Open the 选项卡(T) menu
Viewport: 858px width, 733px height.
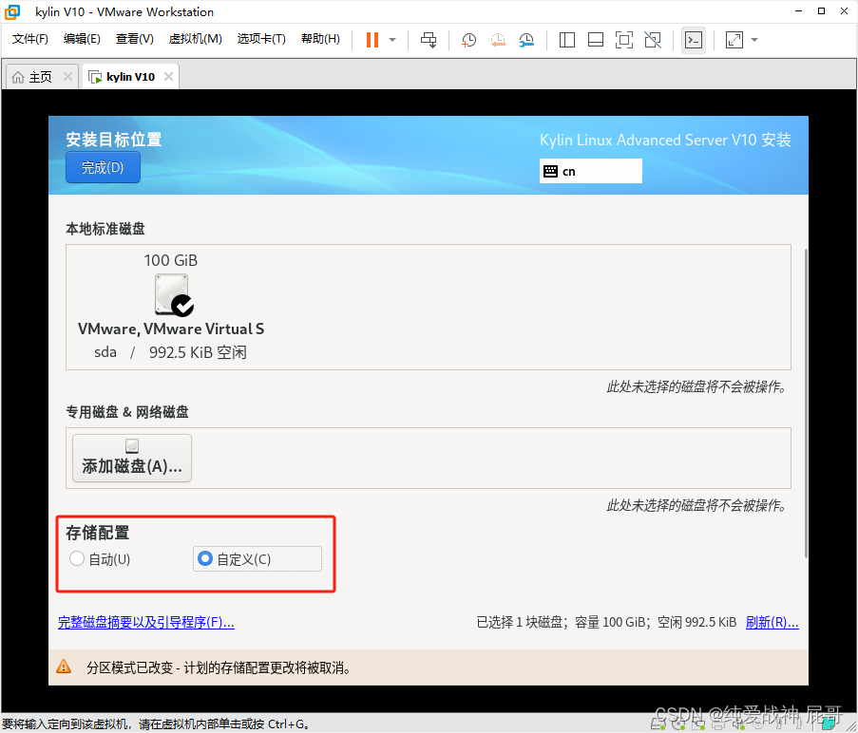pos(261,39)
